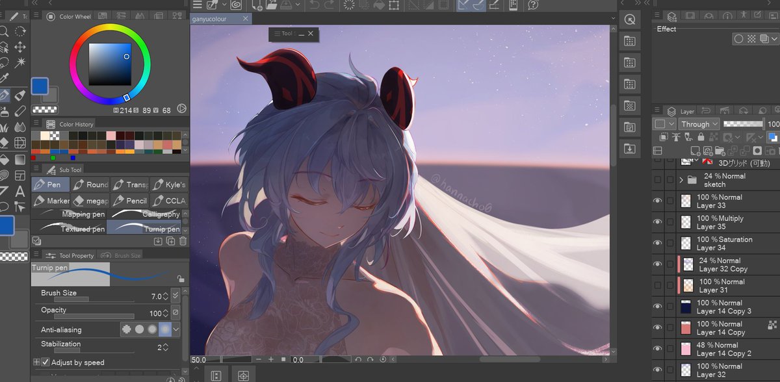Open the download material folder icon
The image size is (780, 382).
click(x=629, y=149)
